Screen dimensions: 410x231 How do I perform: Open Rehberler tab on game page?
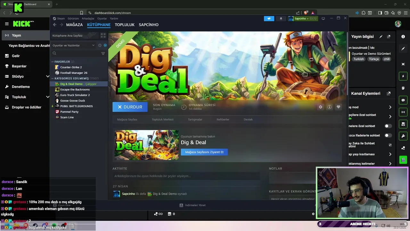(x=223, y=119)
